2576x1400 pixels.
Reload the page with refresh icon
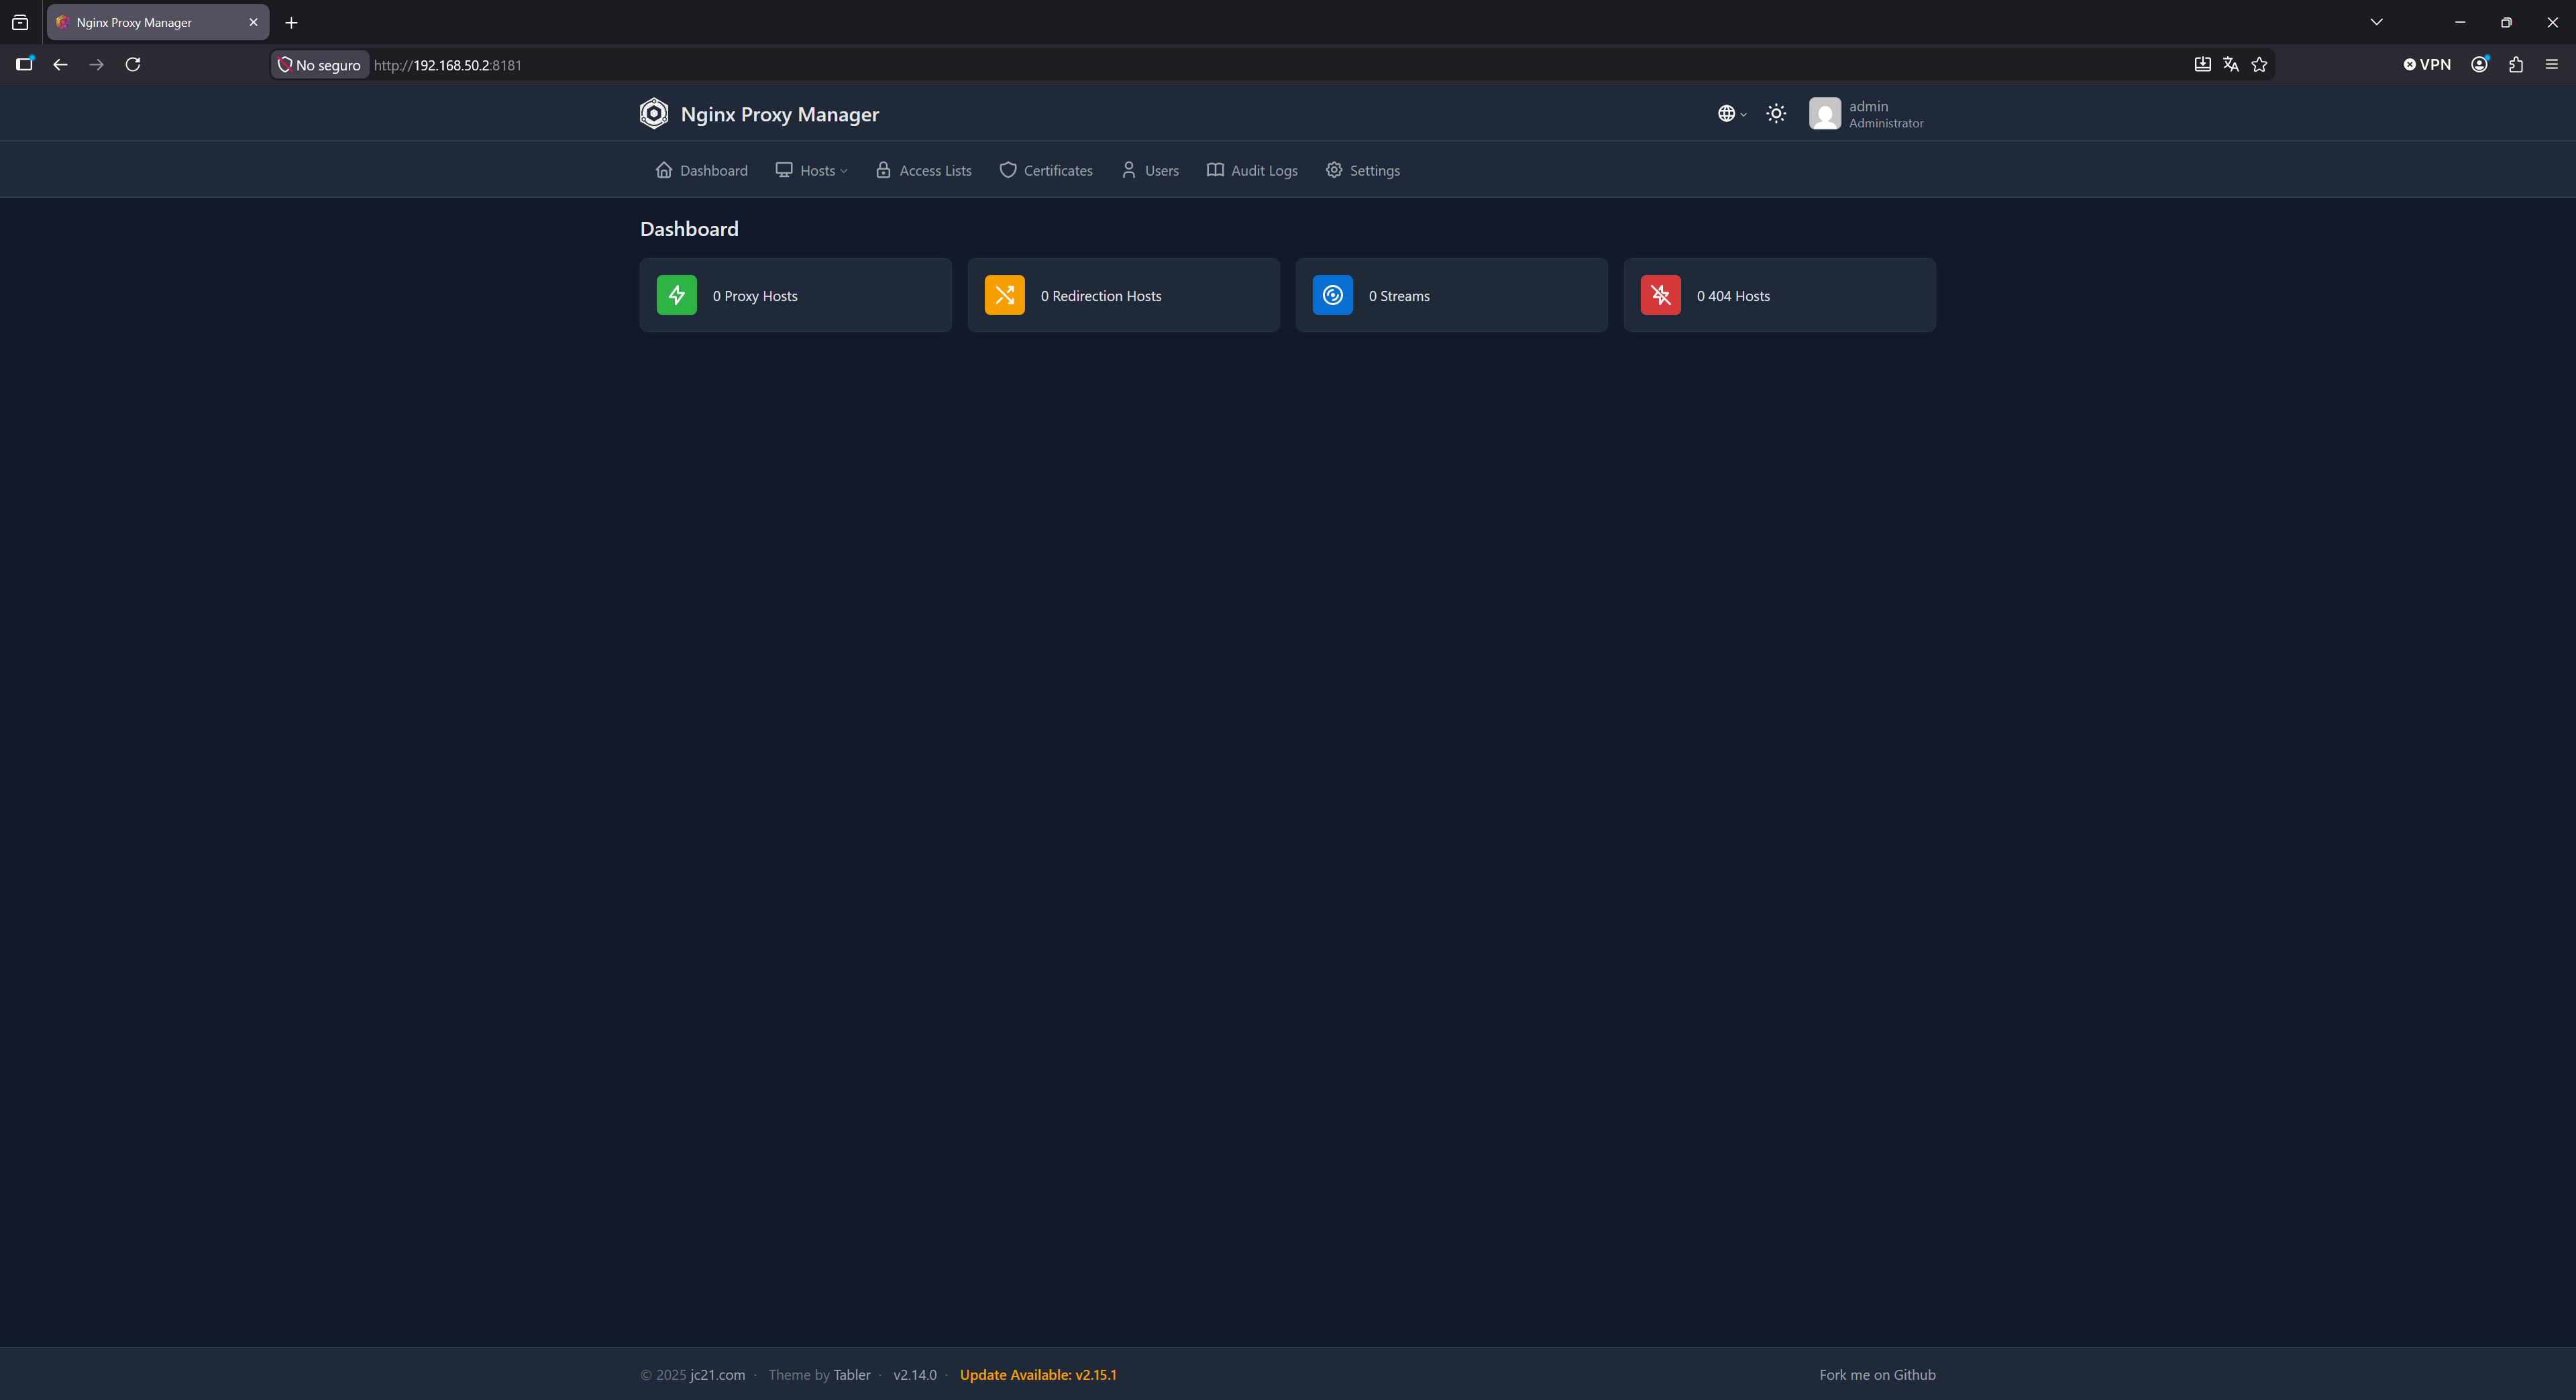coord(132,64)
